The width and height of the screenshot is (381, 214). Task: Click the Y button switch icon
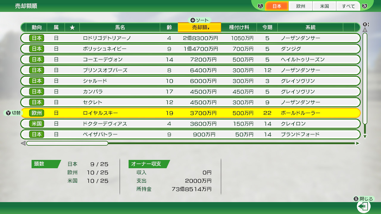point(8,113)
